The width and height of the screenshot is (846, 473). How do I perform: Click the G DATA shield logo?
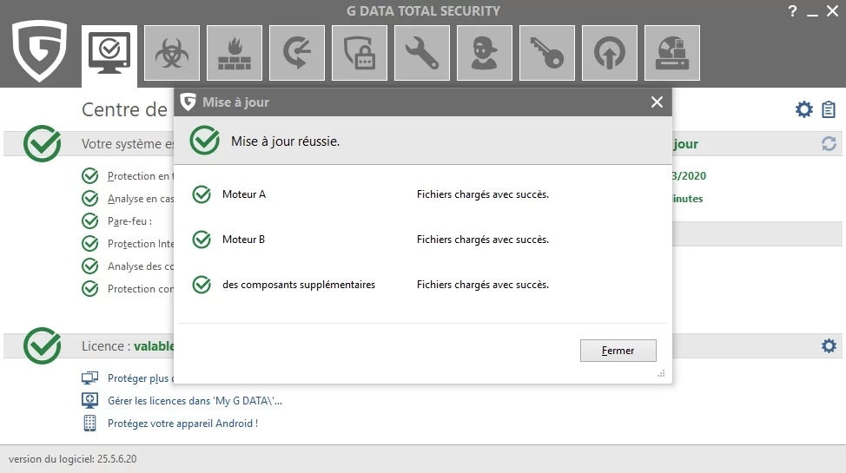coord(39,50)
